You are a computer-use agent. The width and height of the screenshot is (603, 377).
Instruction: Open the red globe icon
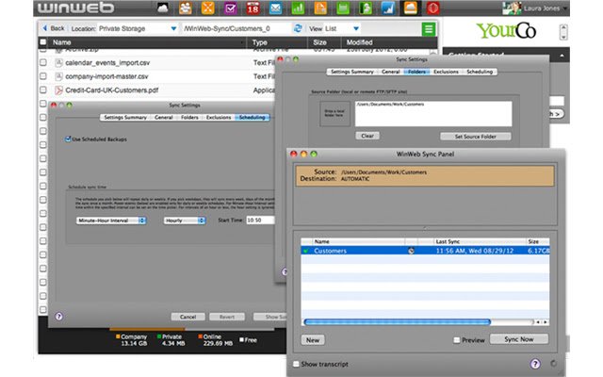pos(432,8)
